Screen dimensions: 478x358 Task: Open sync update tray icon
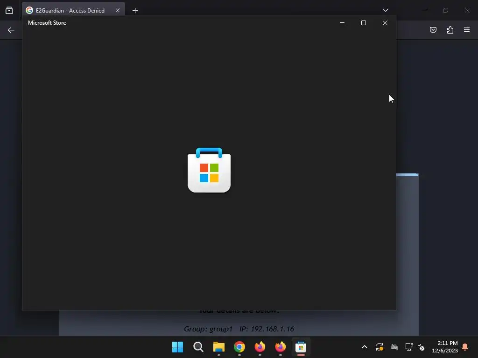pos(379,347)
